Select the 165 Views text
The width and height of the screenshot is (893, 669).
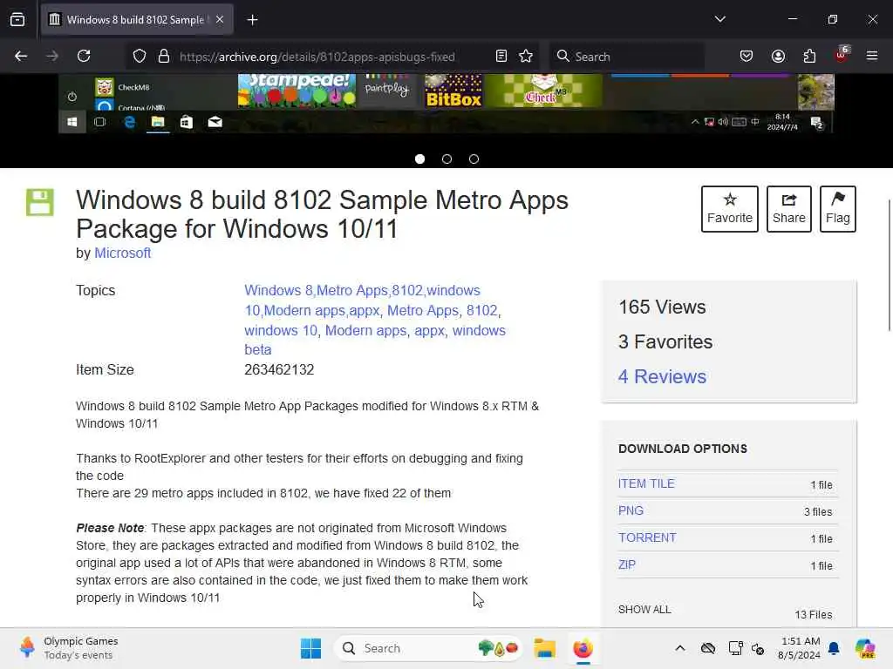[662, 307]
